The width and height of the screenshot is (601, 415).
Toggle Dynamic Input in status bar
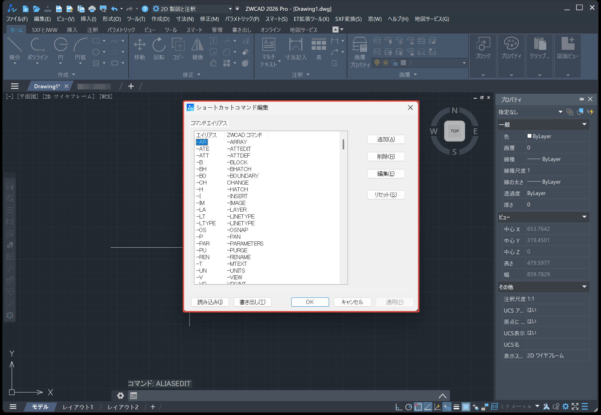(447, 407)
